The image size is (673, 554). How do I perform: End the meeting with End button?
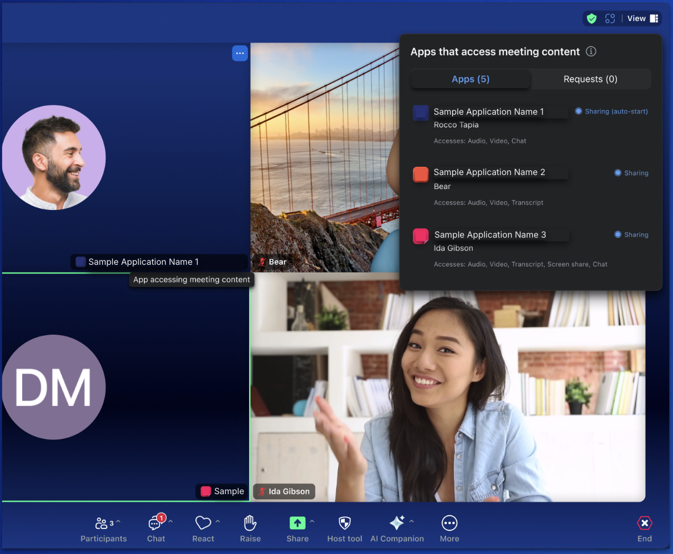pos(645,530)
